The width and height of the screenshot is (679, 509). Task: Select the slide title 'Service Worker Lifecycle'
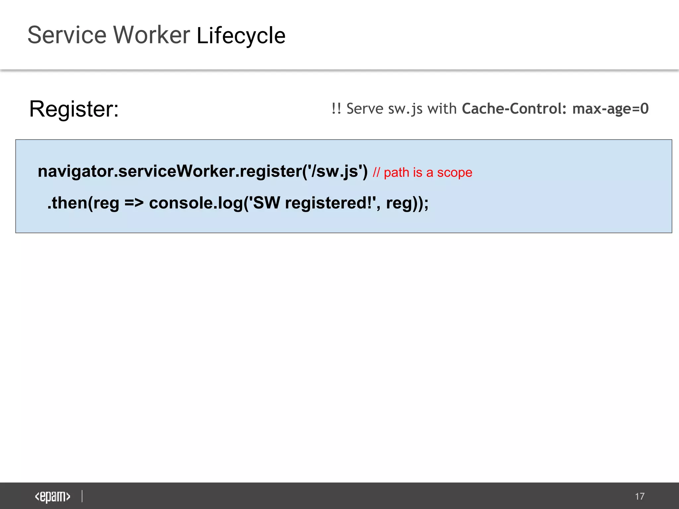[x=156, y=35]
